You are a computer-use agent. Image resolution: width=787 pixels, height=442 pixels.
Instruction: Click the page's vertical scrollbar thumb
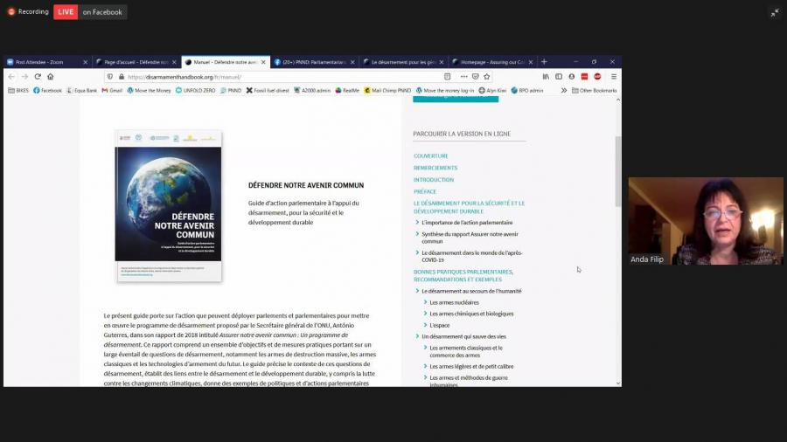coord(618,170)
